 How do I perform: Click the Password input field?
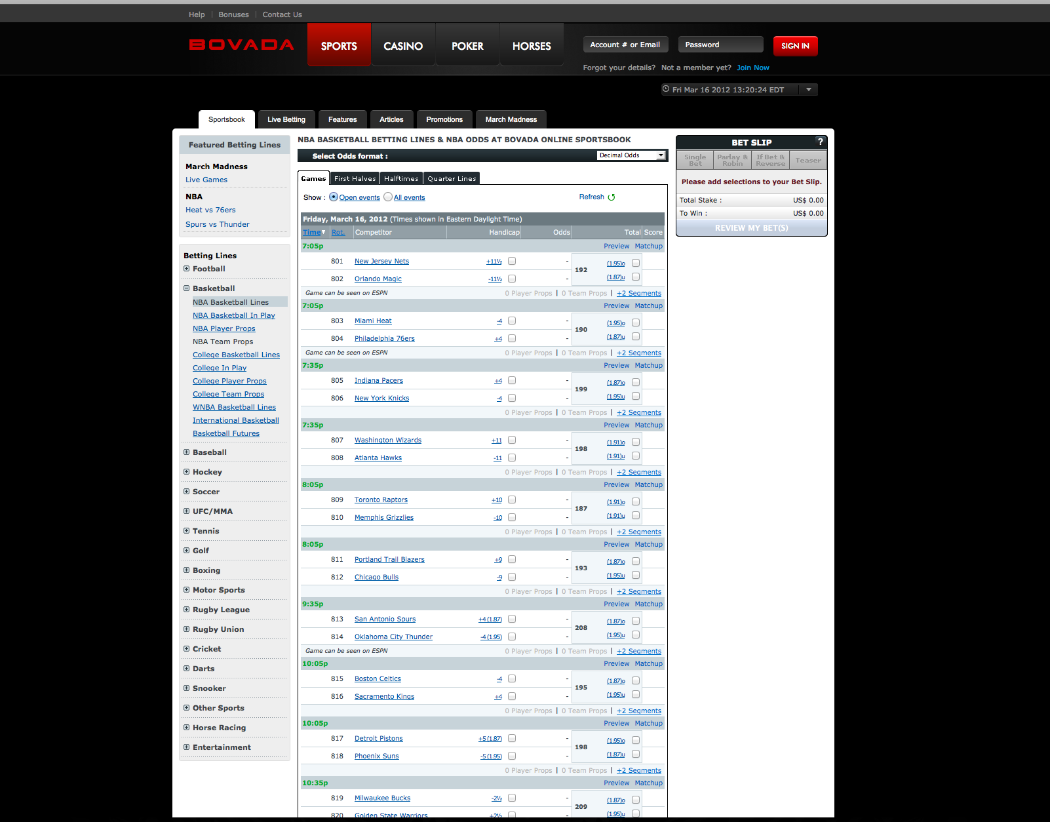pos(720,45)
